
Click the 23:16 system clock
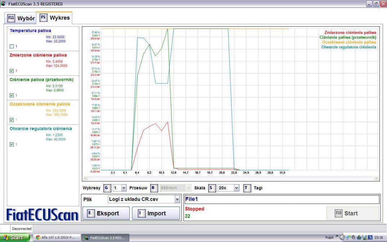(x=379, y=238)
